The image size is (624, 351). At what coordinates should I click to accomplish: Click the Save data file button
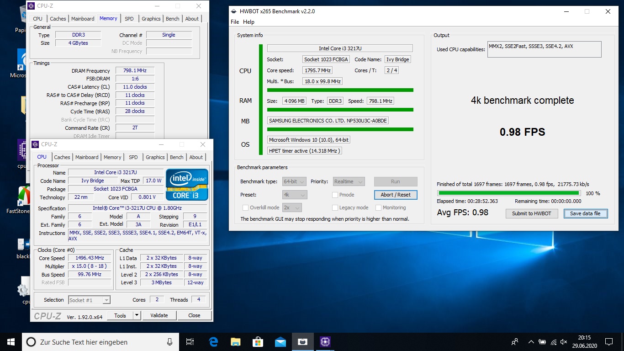tap(586, 213)
